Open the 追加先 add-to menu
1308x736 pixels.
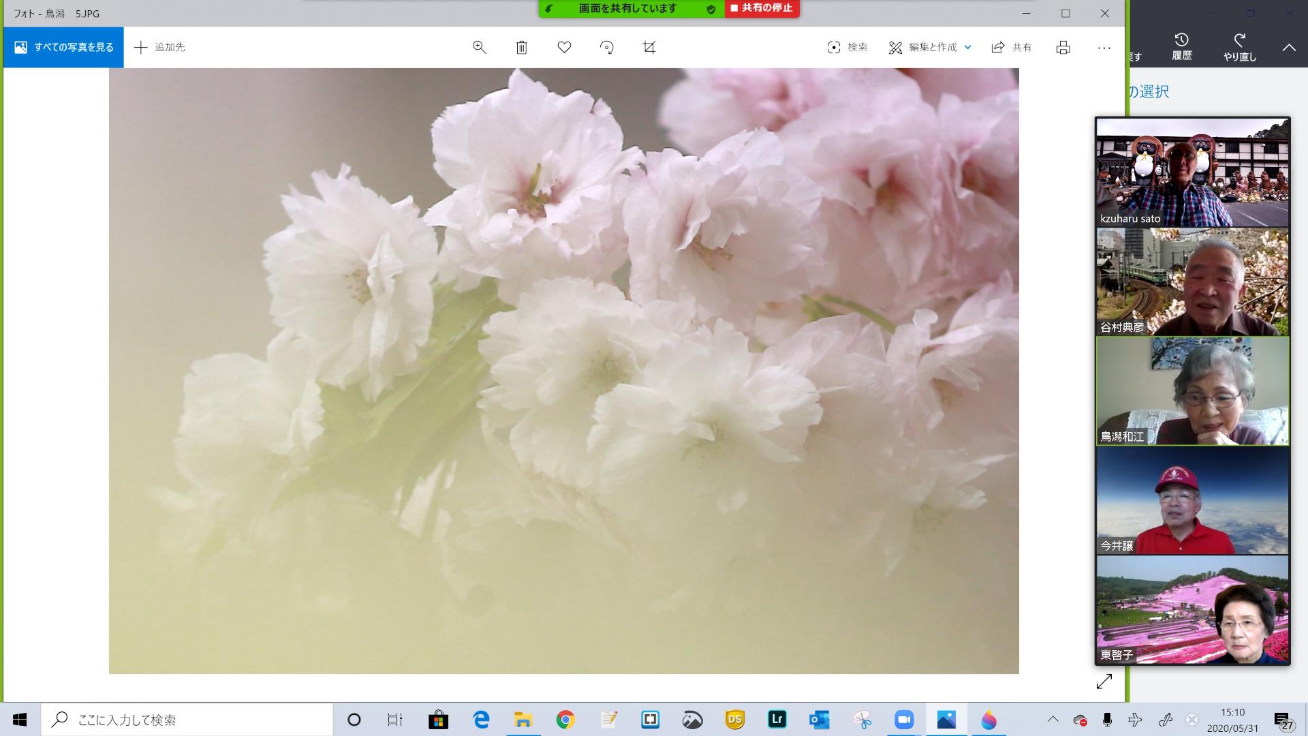(x=160, y=47)
